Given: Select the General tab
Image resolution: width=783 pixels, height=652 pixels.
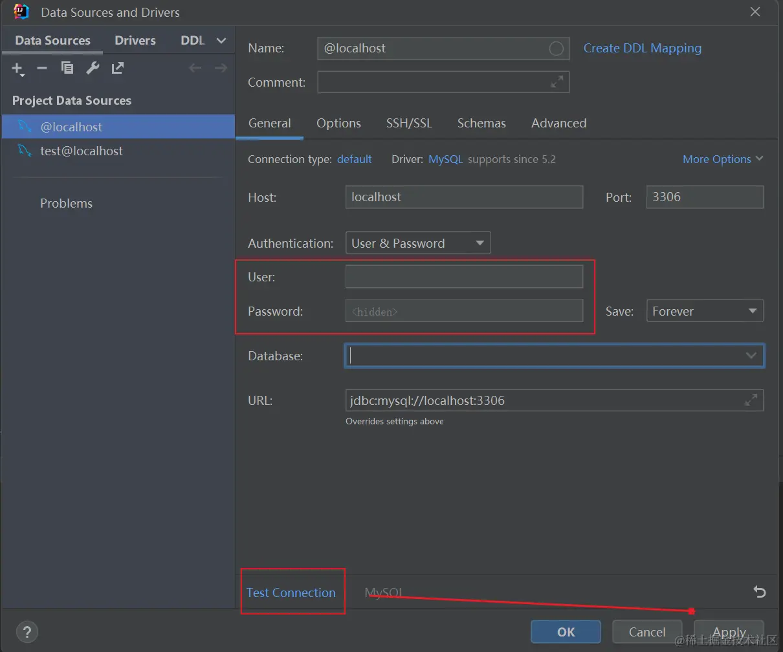Looking at the screenshot, I should (x=270, y=123).
